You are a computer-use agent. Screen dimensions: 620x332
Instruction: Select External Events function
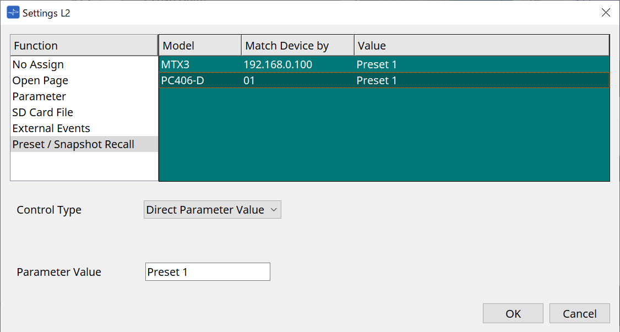(x=51, y=128)
